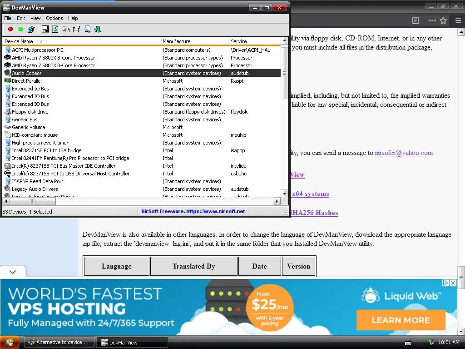Select the Generic Bus row
The height and width of the screenshot is (349, 465).
tap(142, 120)
